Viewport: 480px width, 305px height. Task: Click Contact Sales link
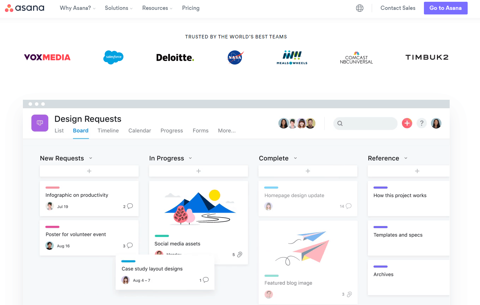click(398, 8)
